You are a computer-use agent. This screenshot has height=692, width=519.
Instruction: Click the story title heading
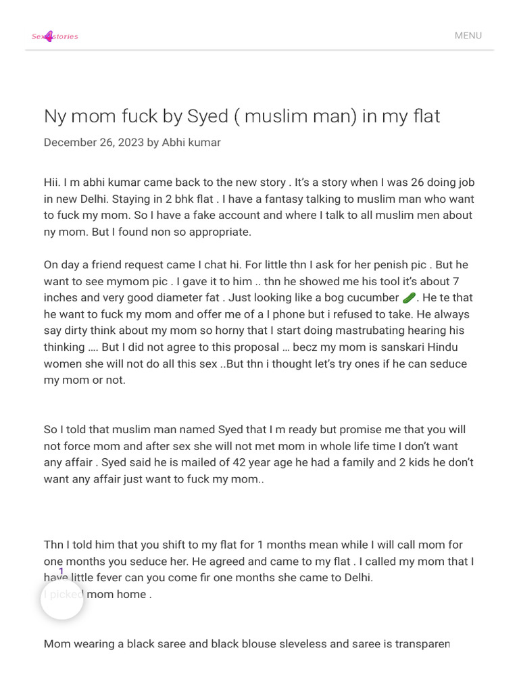tap(241, 116)
